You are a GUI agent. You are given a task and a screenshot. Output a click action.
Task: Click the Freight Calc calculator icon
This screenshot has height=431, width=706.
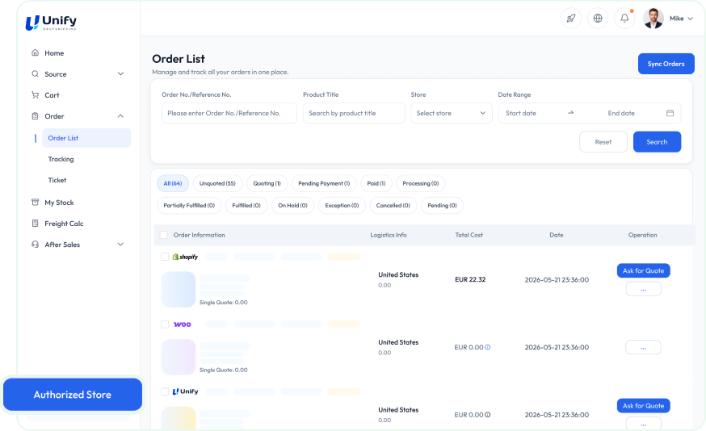point(35,223)
